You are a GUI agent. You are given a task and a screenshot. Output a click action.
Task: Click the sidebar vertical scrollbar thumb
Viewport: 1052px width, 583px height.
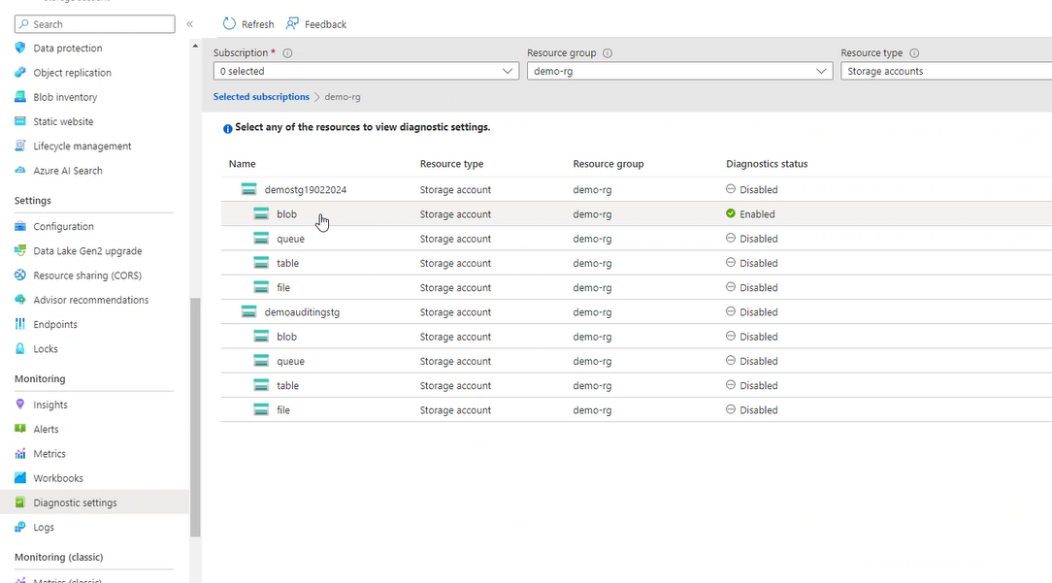click(x=195, y=417)
